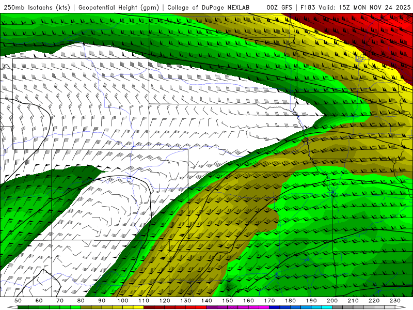Viewport: 413px width, 310px height.
Task: Click the 130 knot colorbar label
Action: coord(186,301)
